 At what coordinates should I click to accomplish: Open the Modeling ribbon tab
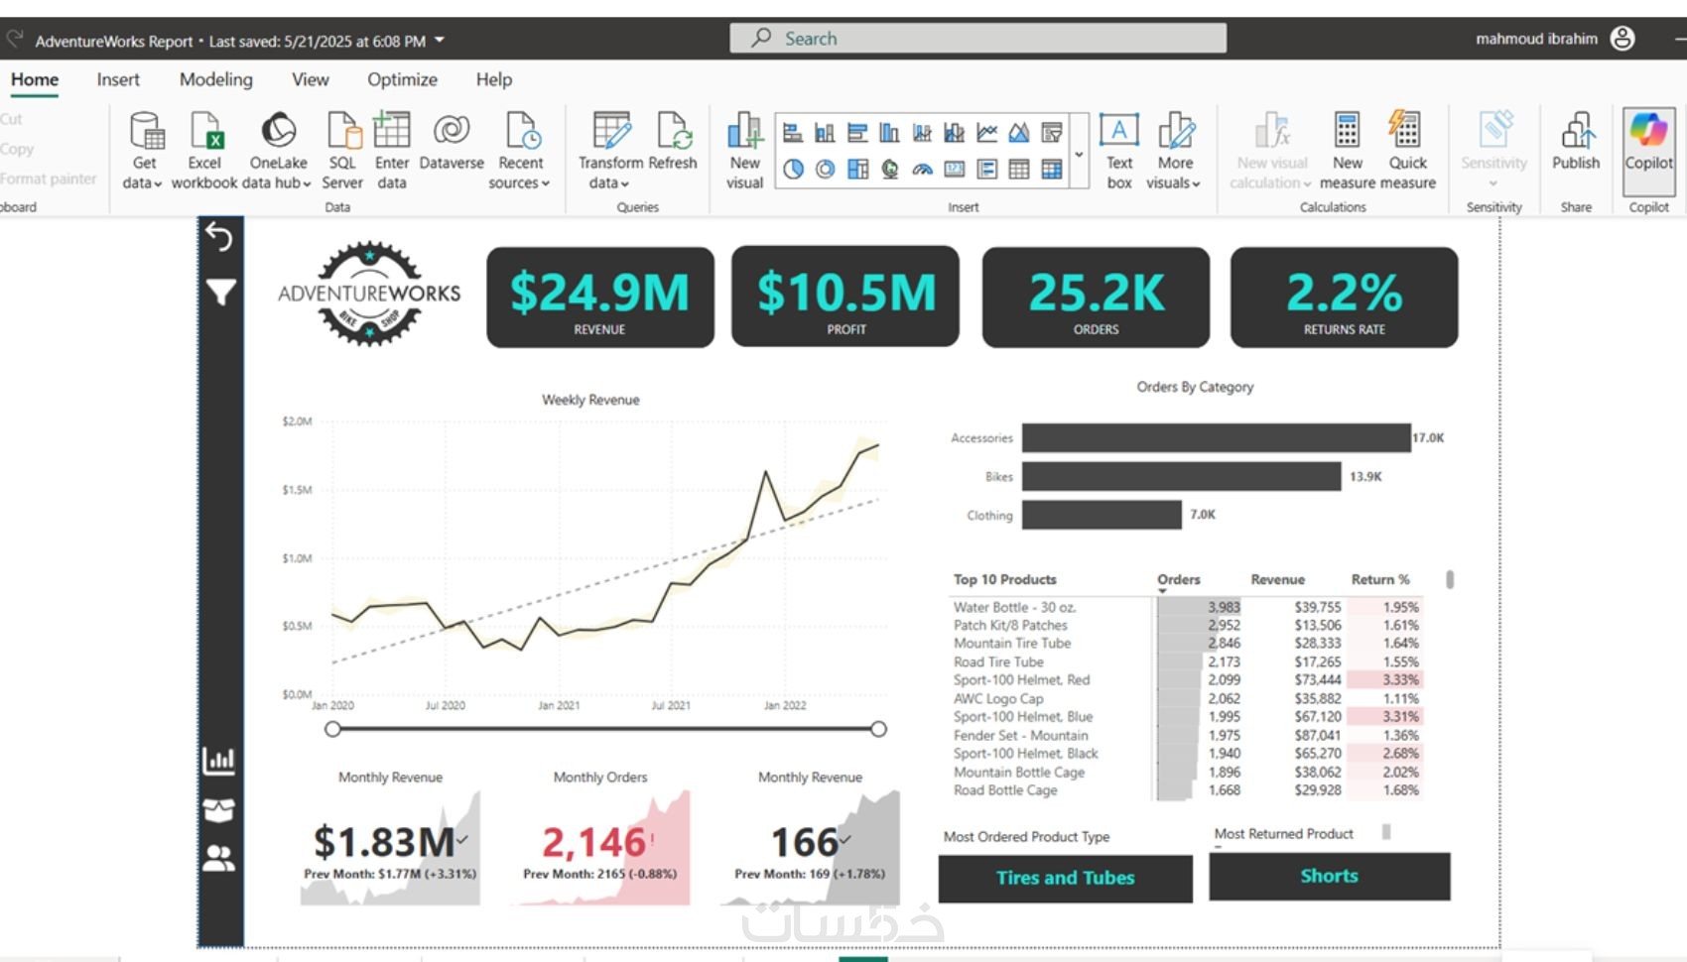point(216,79)
